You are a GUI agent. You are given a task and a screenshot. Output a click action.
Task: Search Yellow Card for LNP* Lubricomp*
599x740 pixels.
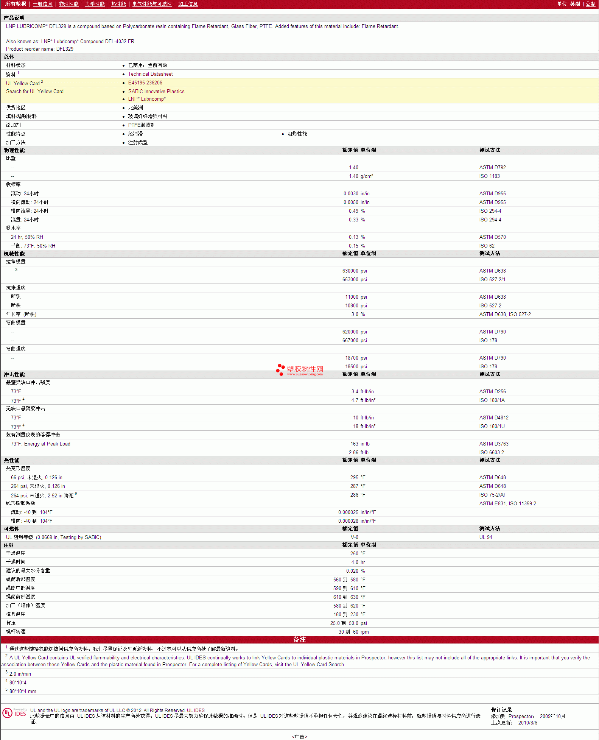point(147,99)
